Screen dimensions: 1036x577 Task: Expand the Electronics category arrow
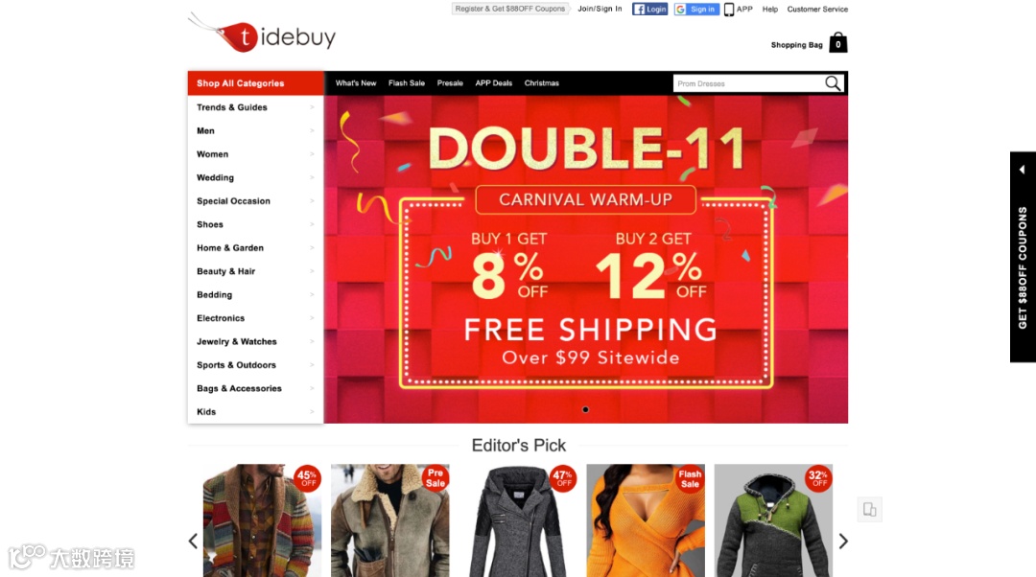[312, 318]
